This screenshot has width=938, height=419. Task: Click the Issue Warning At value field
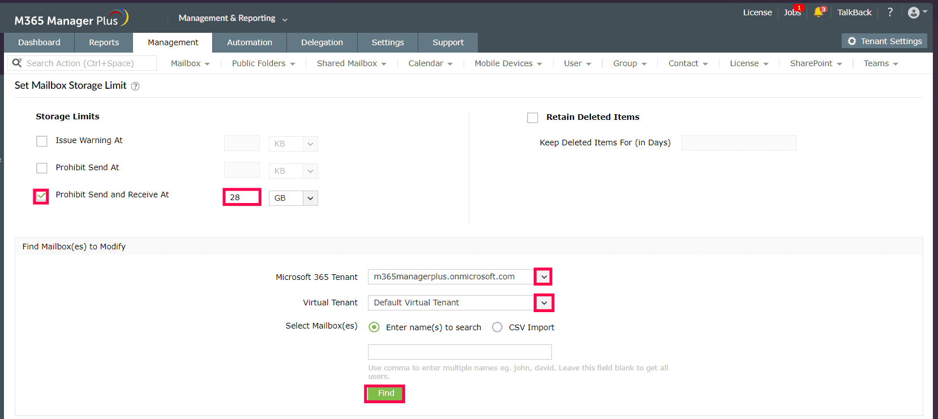[x=242, y=143]
